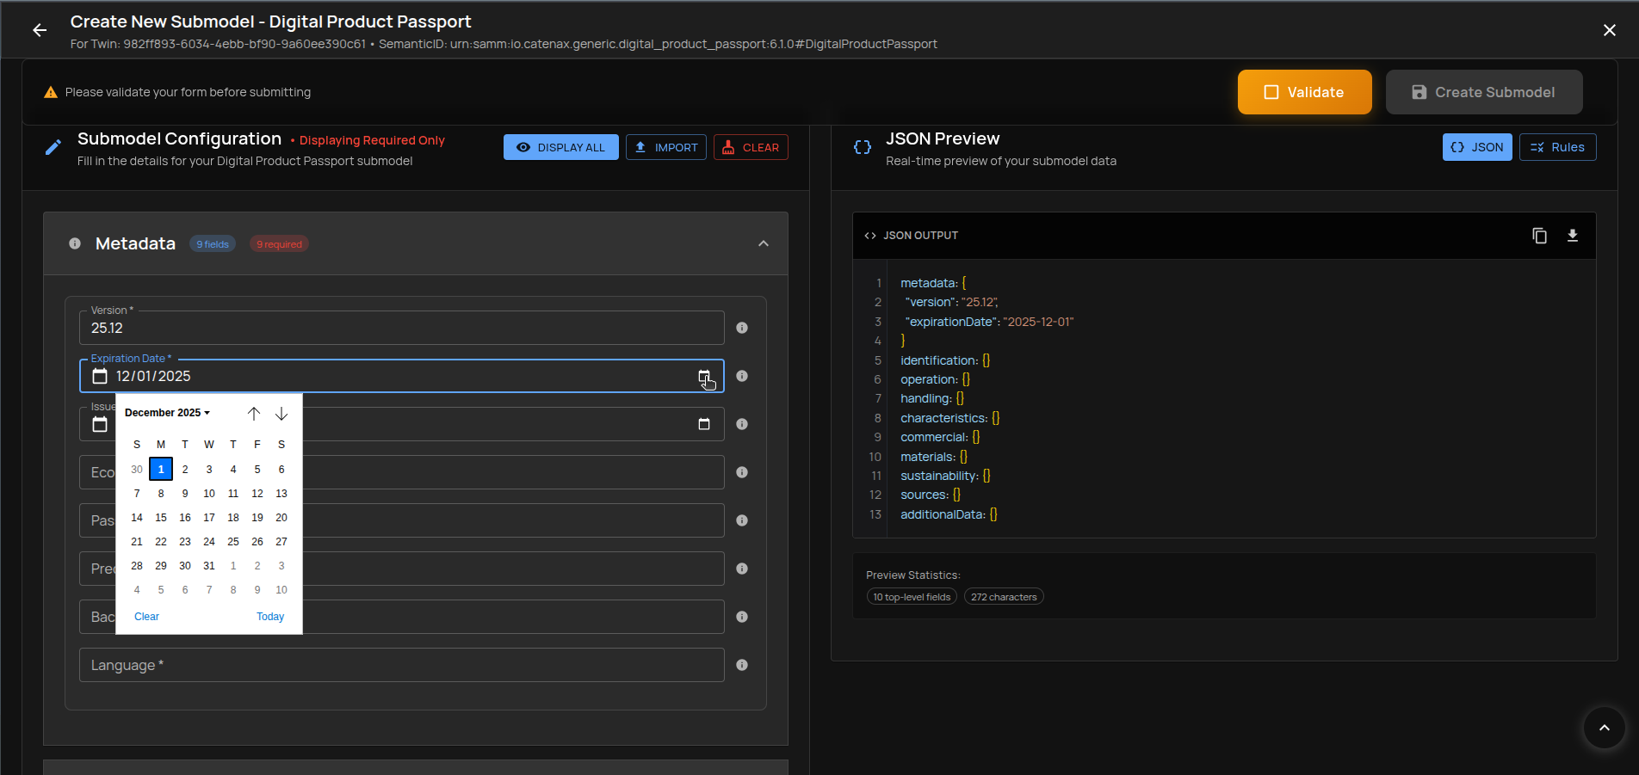This screenshot has width=1639, height=775.
Task: Go to previous month in calendar
Action: click(254, 414)
